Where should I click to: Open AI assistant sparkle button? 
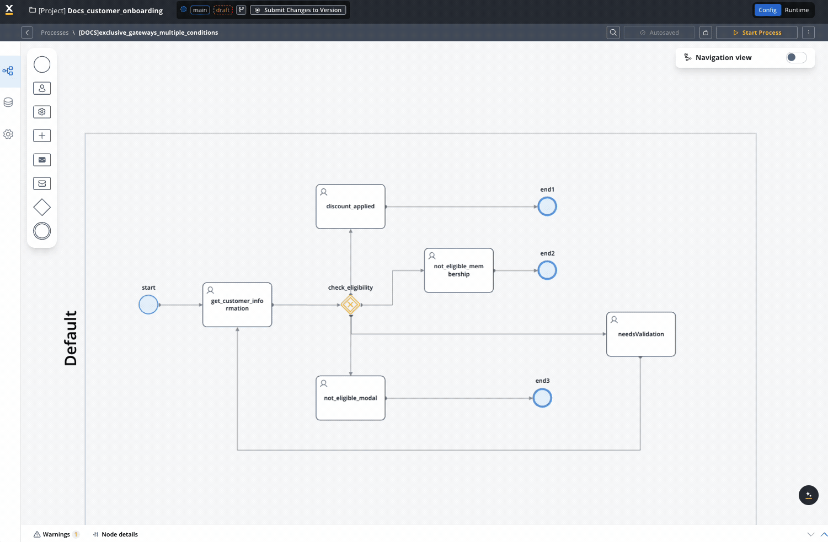pos(809,495)
